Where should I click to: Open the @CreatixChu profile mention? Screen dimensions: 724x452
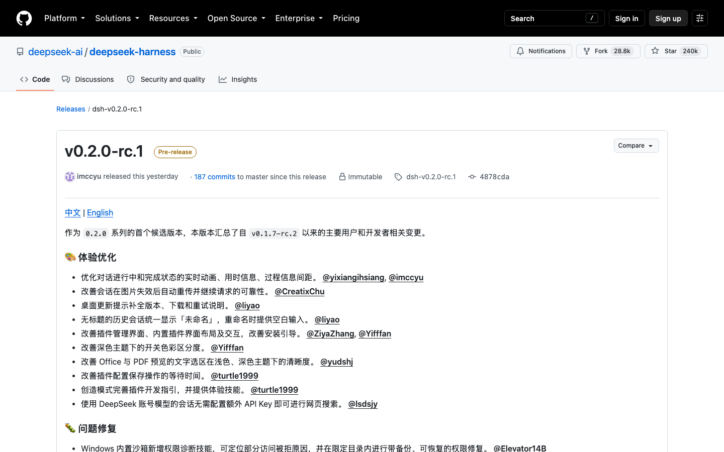pos(300,291)
